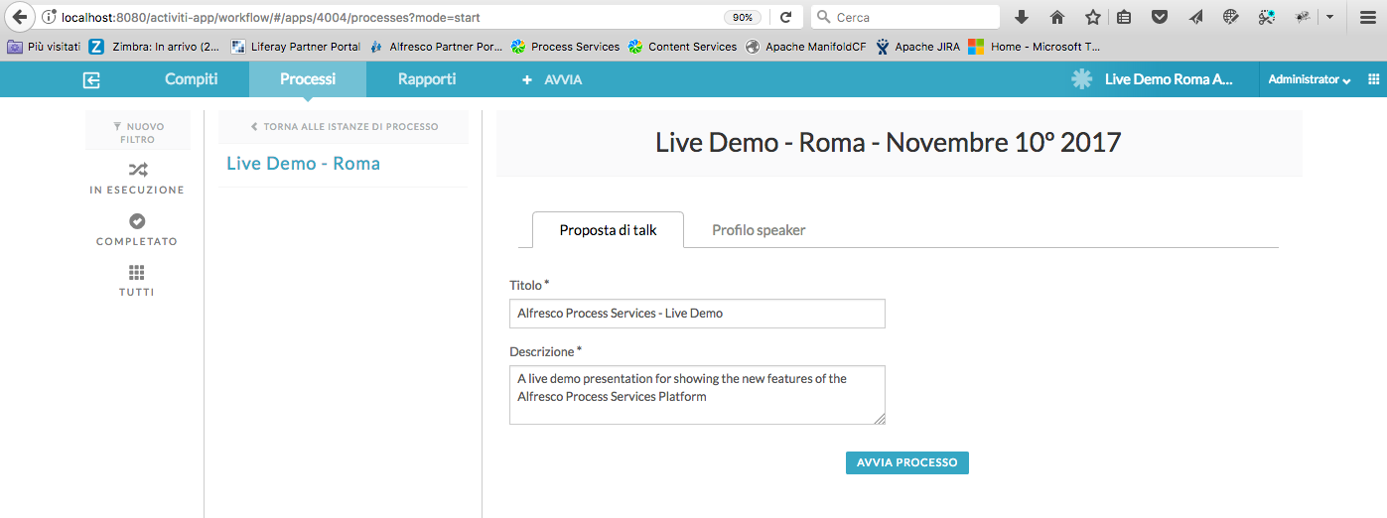Return via Torna alle istanze di processo
The image size is (1387, 518).
(344, 127)
